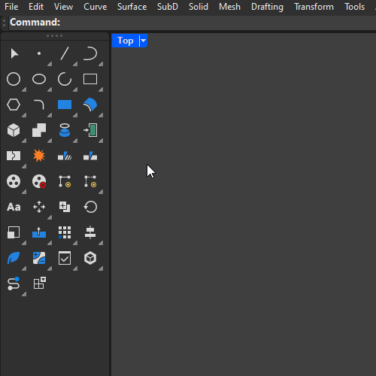Choose the Polygon hexagon tool
This screenshot has width=376, height=376.
click(14, 105)
